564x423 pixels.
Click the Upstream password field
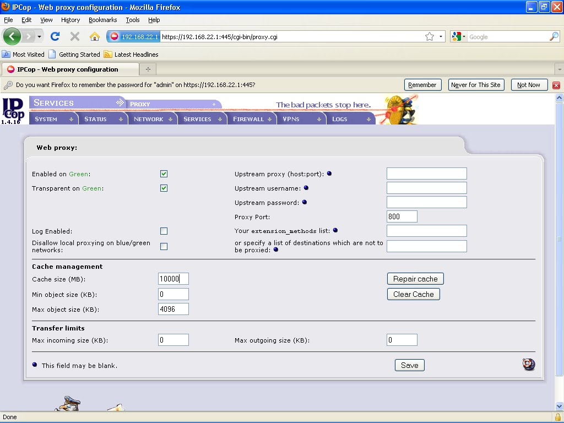(427, 202)
